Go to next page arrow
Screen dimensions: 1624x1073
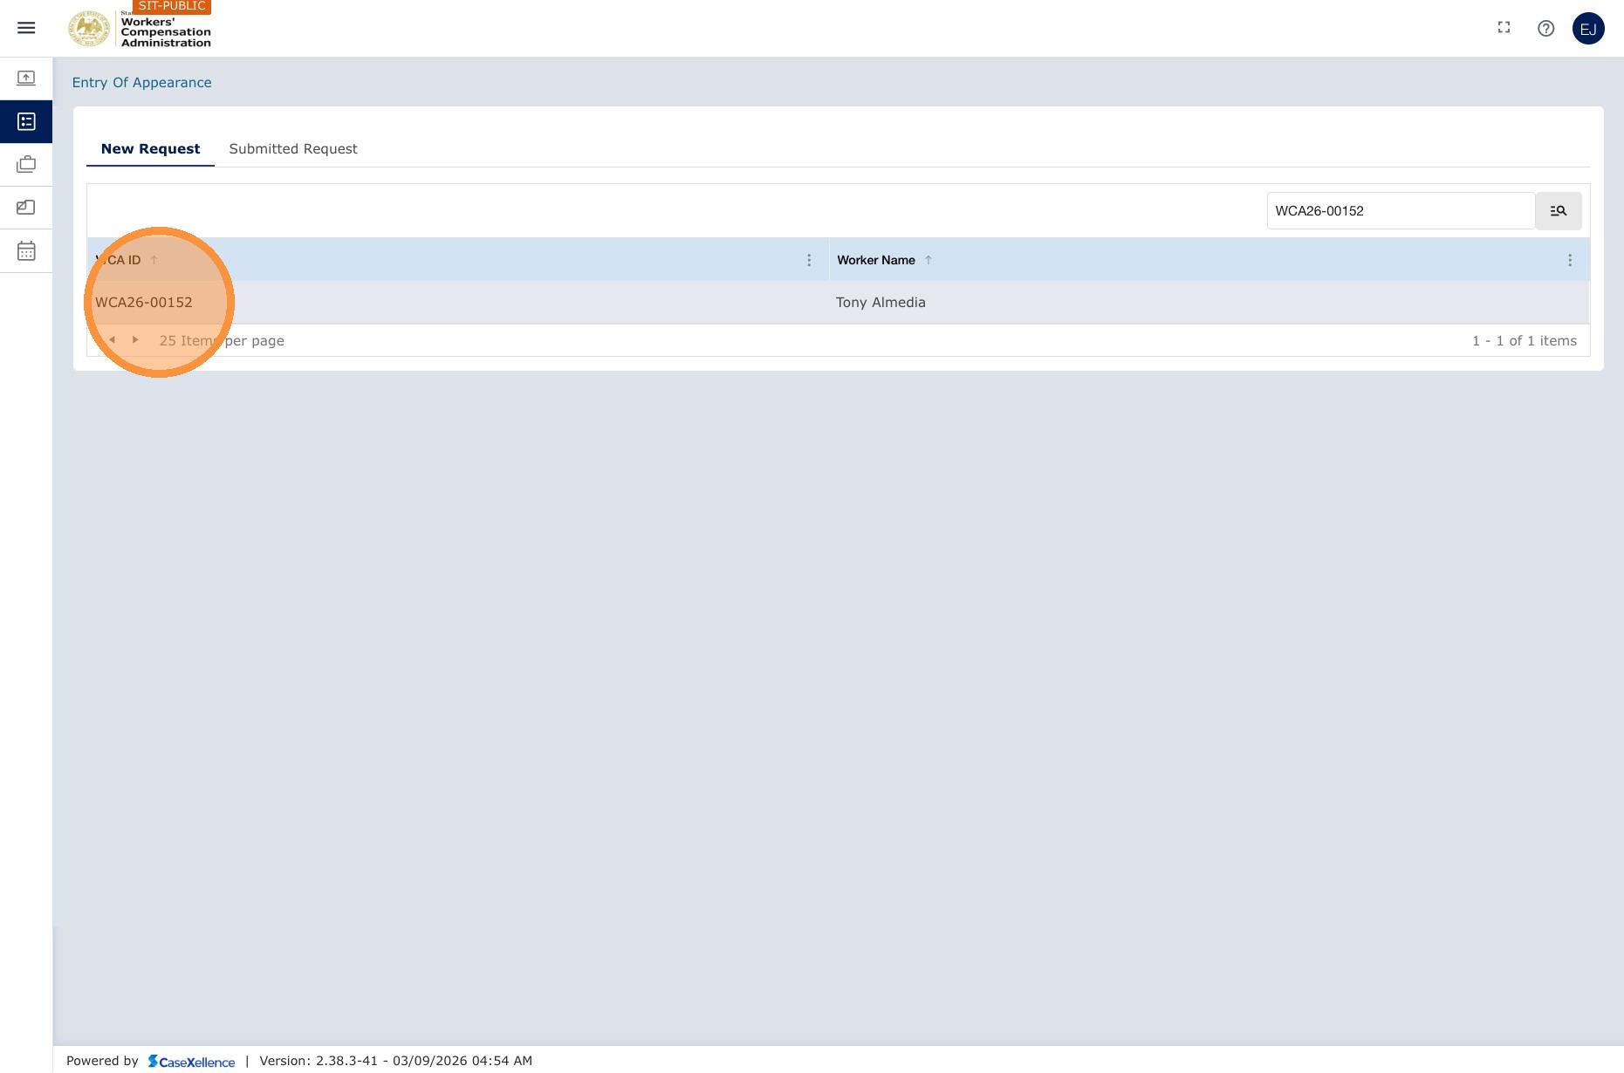(135, 340)
